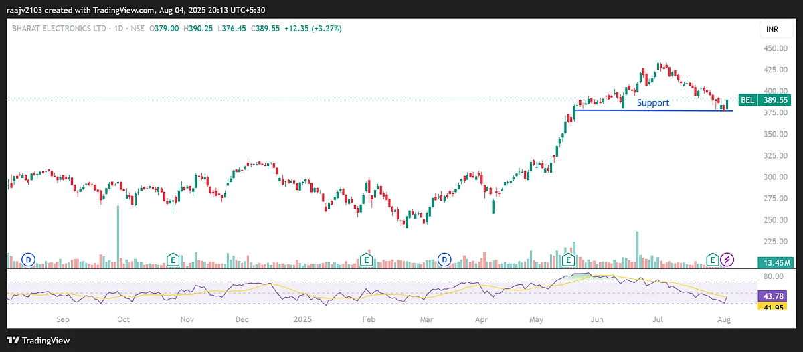Open the earnings 'E' marker near February

(x=366, y=258)
